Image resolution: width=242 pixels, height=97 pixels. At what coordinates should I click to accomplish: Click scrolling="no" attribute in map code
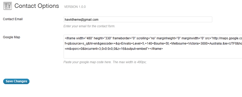[x=146, y=38]
